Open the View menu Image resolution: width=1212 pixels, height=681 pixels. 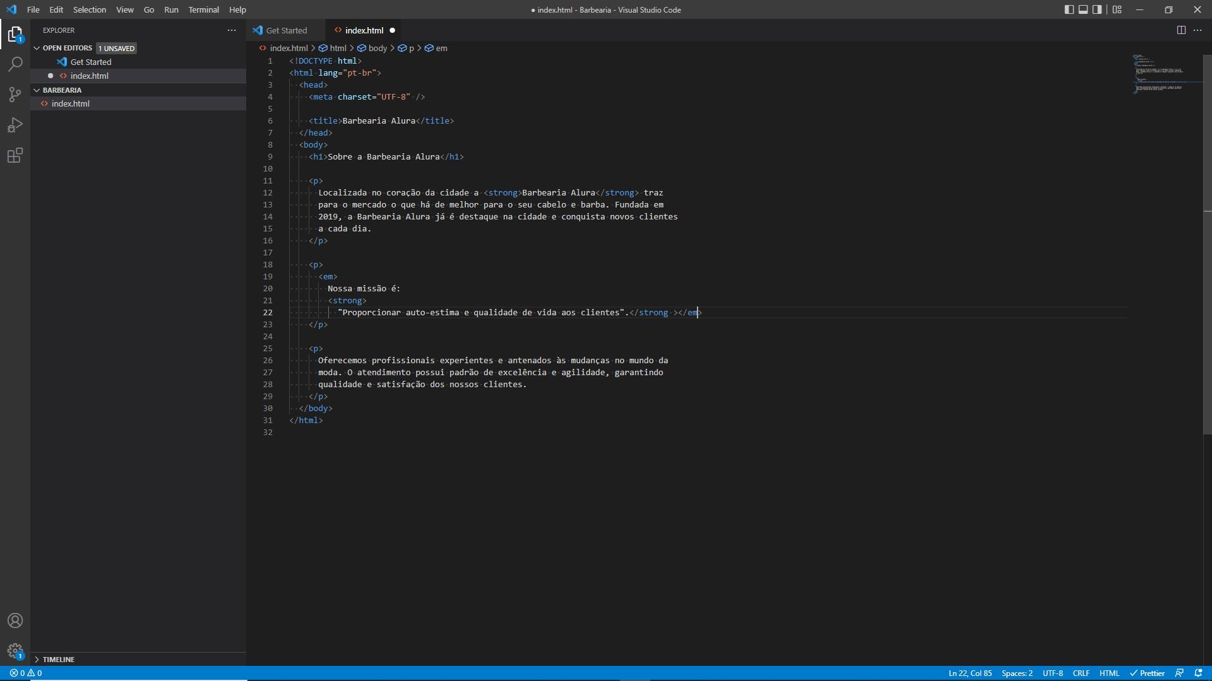tap(125, 9)
